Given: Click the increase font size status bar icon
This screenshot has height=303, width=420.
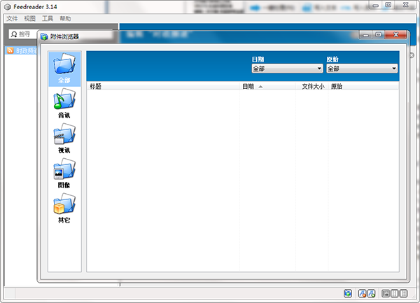Looking at the screenshot, I should click(372, 294).
